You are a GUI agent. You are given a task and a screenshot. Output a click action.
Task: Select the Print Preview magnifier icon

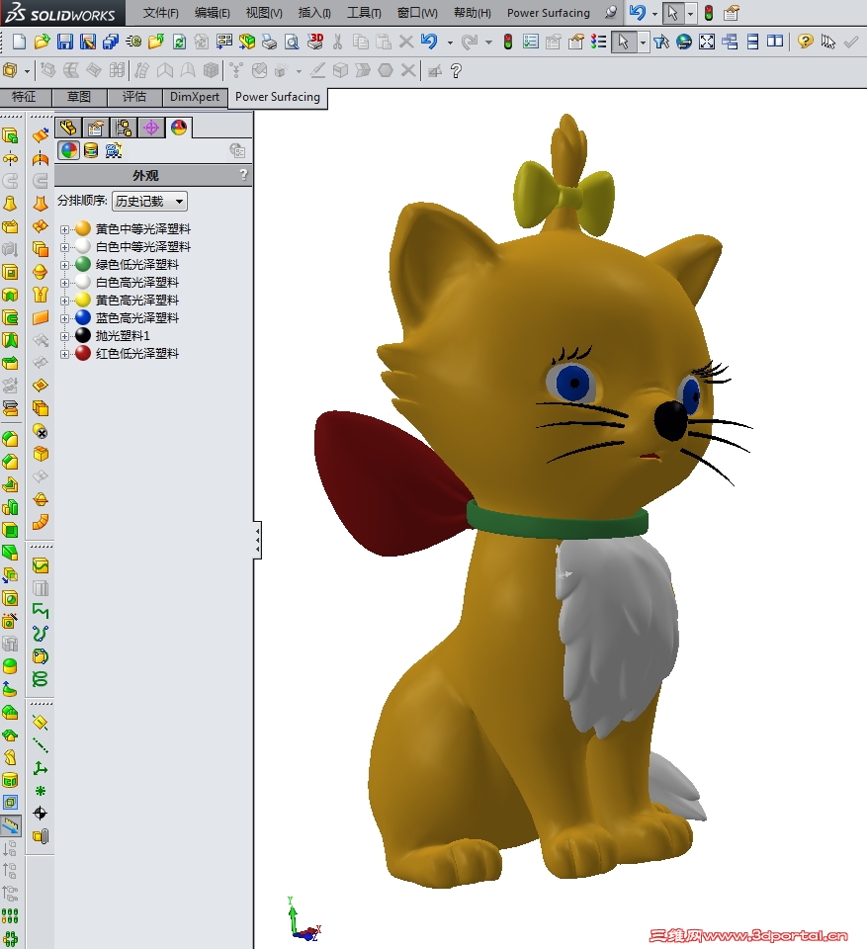(291, 42)
